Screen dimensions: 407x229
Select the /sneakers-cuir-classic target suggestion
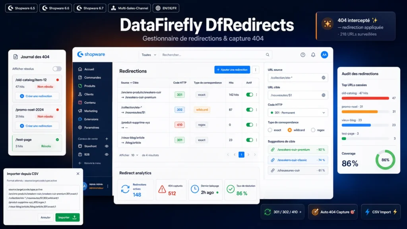(298, 160)
